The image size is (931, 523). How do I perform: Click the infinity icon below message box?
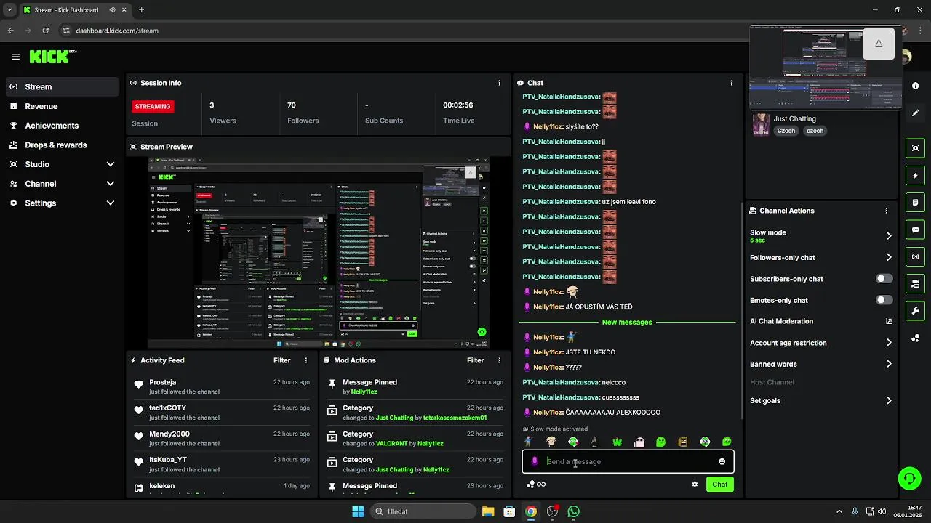coord(541,485)
